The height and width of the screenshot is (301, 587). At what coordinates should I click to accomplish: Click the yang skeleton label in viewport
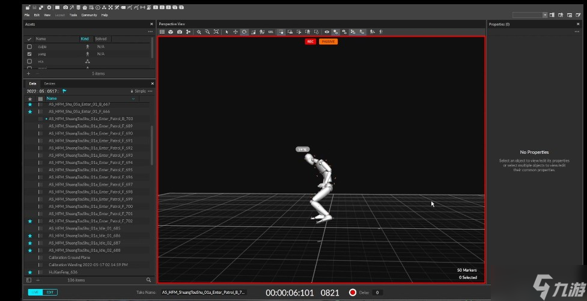pyautogui.click(x=302, y=149)
